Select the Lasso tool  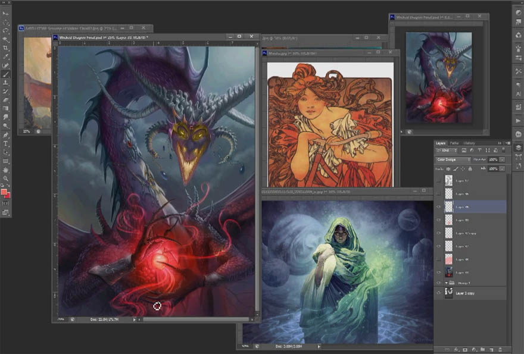[x=6, y=31]
